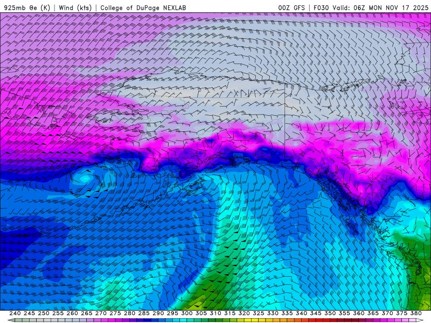The image size is (431, 323).
Task: Click the 275 value on the color scale
Action: [115, 313]
